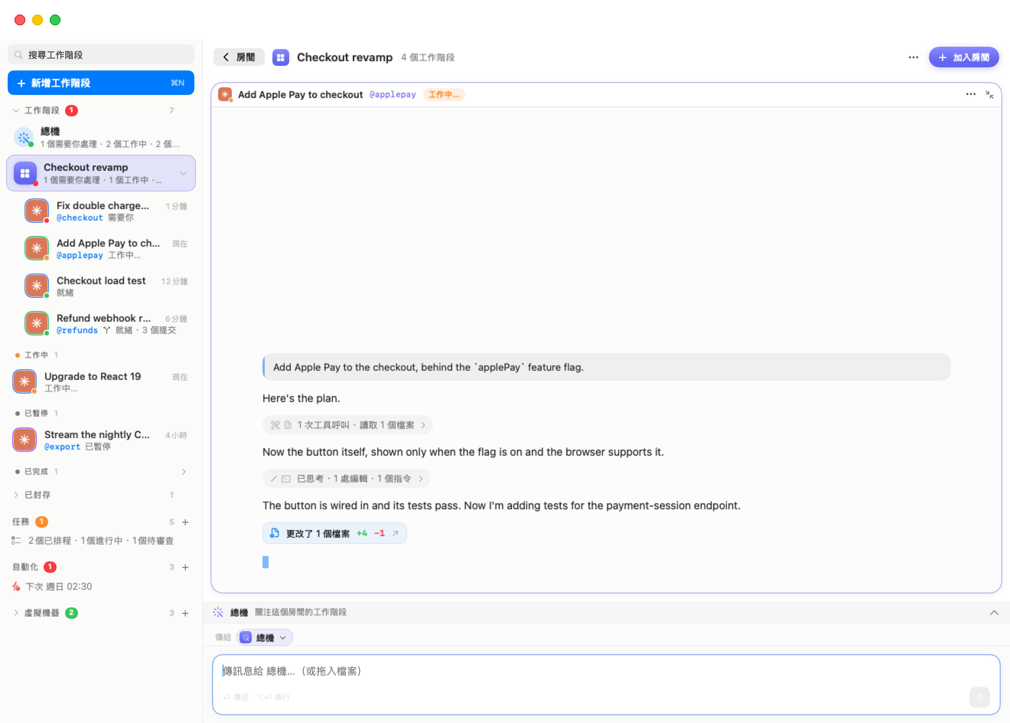
Task: Click the Fix double charge session icon
Action: coord(36,211)
